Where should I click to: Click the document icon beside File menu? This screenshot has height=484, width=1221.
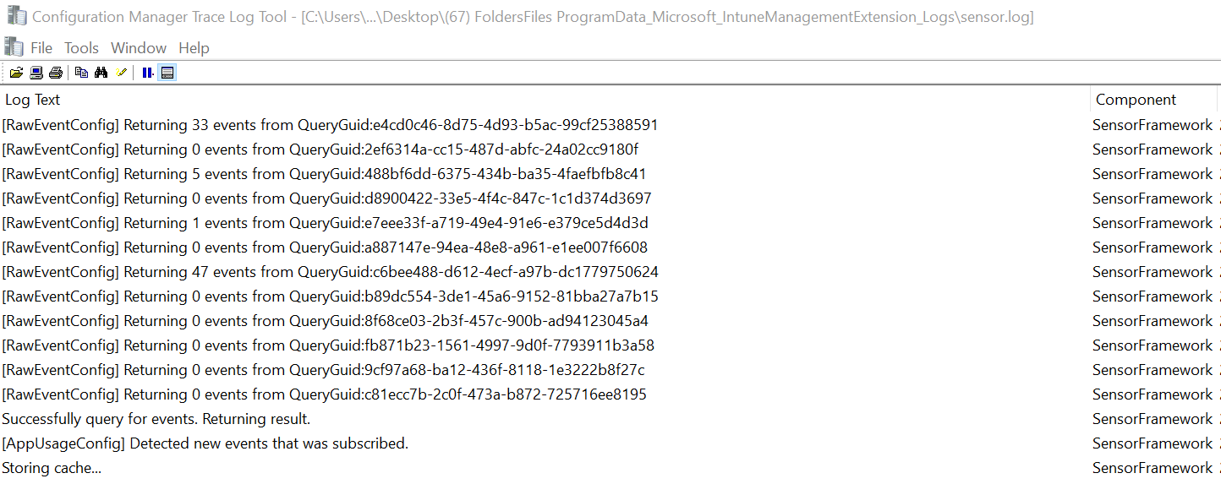tap(14, 46)
